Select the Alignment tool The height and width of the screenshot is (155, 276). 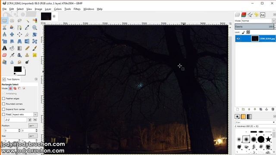(x=19, y=34)
